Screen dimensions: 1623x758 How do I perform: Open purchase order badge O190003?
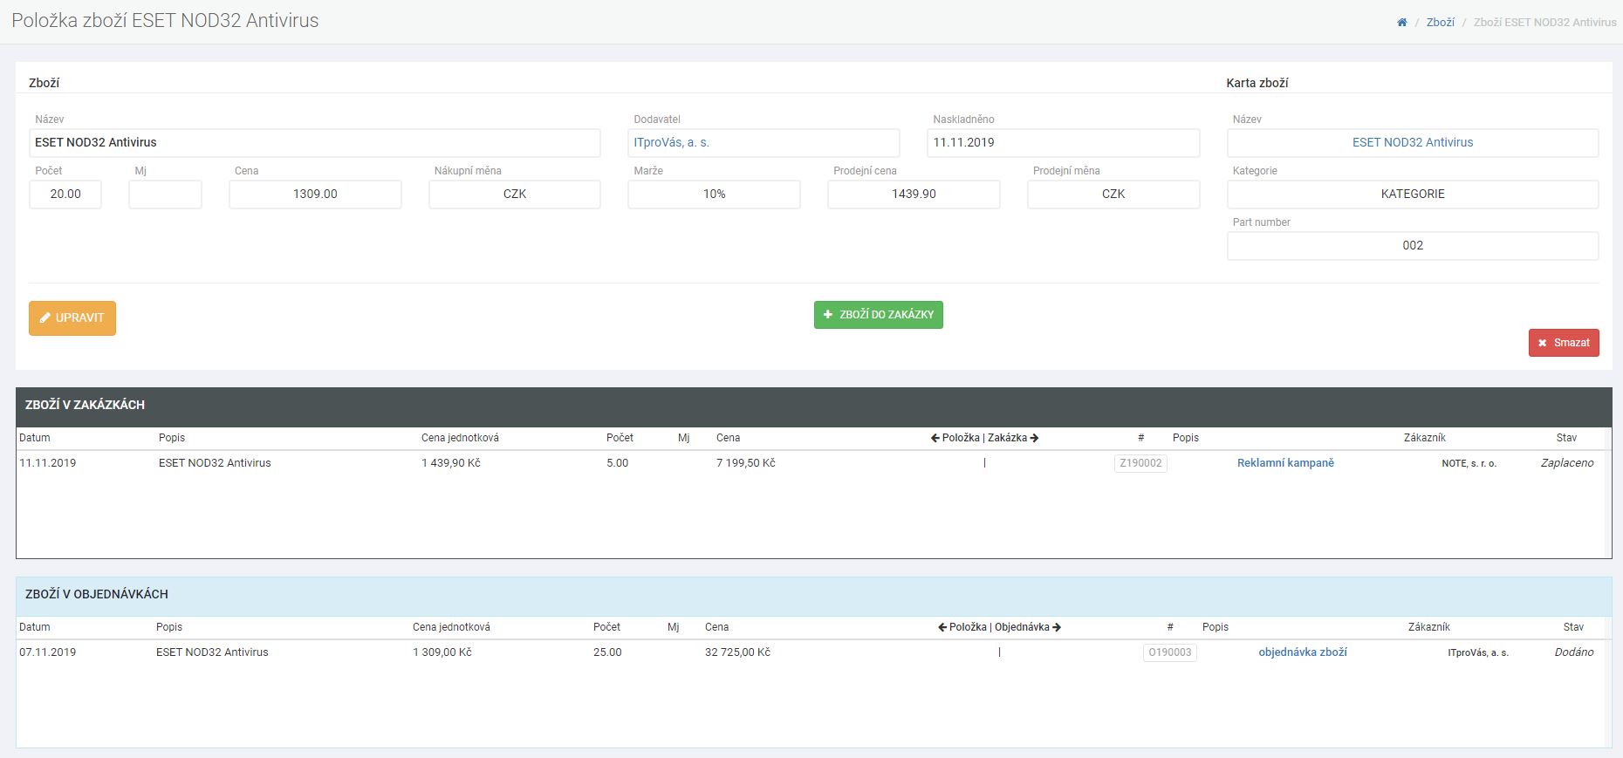pos(1169,652)
